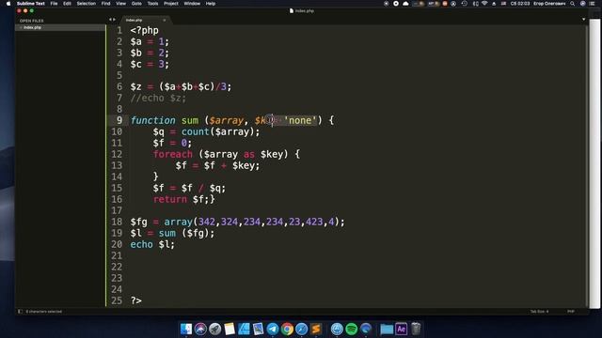Open the user account name menu

549,4
